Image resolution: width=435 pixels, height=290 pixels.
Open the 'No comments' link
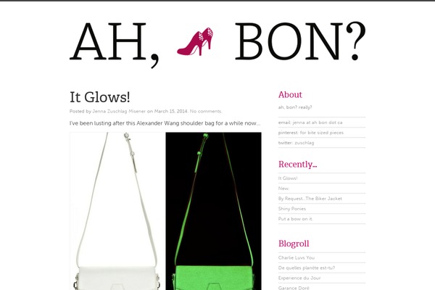206,111
